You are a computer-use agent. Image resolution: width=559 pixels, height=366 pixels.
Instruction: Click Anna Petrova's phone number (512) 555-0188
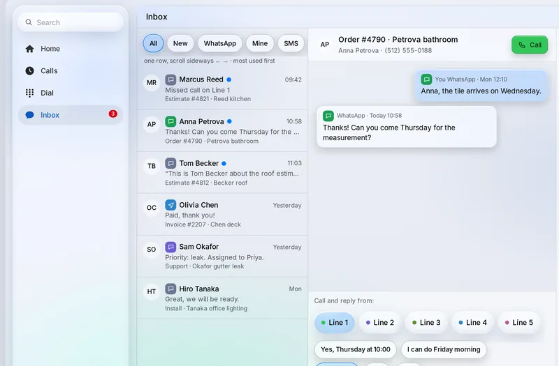[408, 50]
